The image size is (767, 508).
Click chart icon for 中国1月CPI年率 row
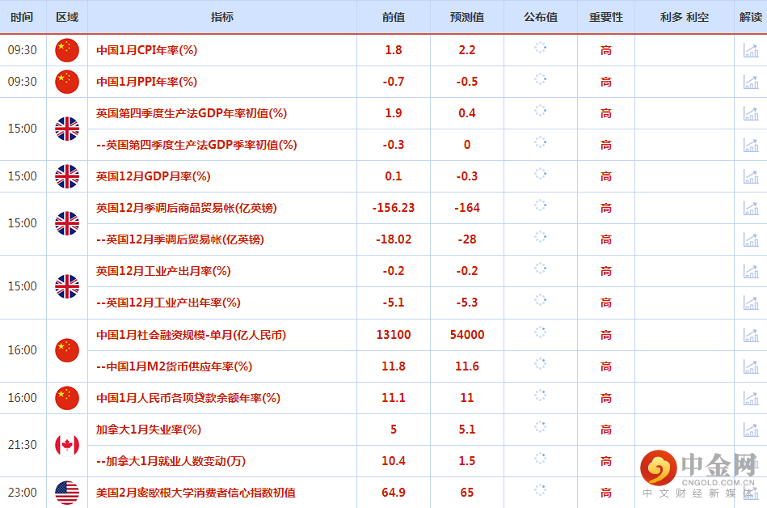750,50
